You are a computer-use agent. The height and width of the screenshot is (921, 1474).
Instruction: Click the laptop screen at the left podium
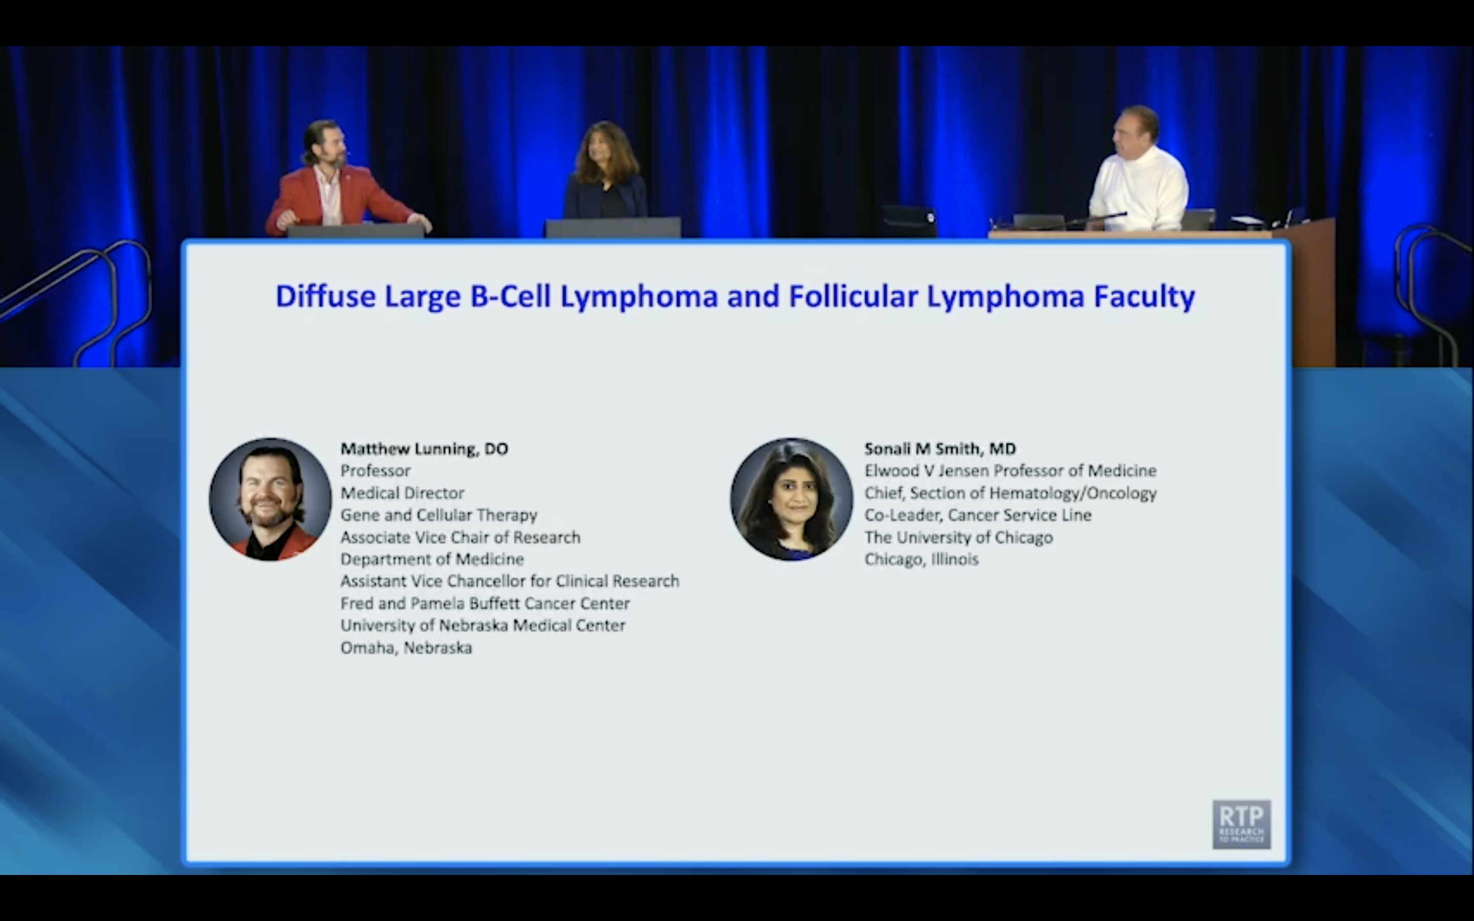(x=353, y=230)
